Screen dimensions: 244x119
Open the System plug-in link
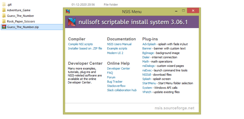[x=147, y=88]
